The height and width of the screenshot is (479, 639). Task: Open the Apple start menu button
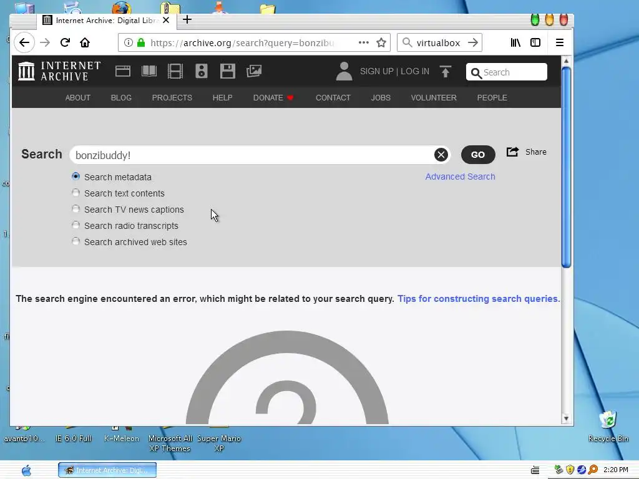click(26, 470)
